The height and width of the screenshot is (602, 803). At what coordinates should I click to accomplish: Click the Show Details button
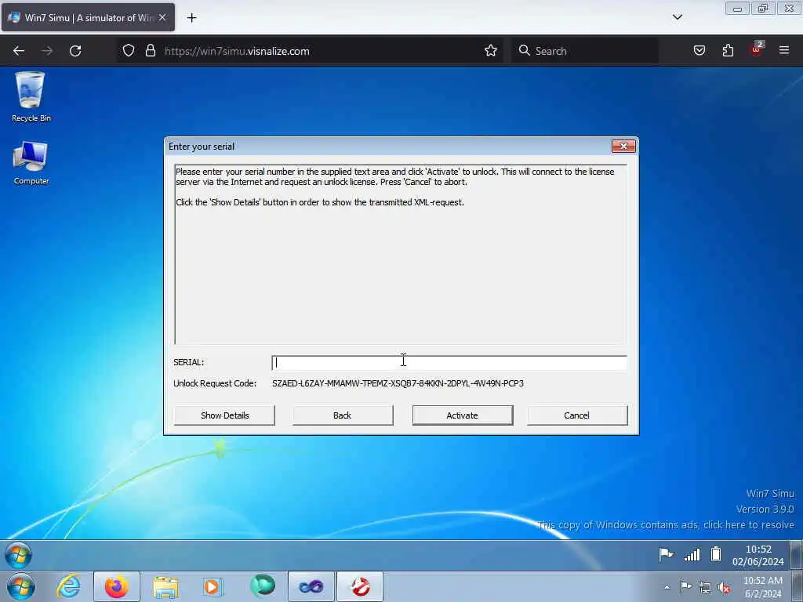point(224,415)
